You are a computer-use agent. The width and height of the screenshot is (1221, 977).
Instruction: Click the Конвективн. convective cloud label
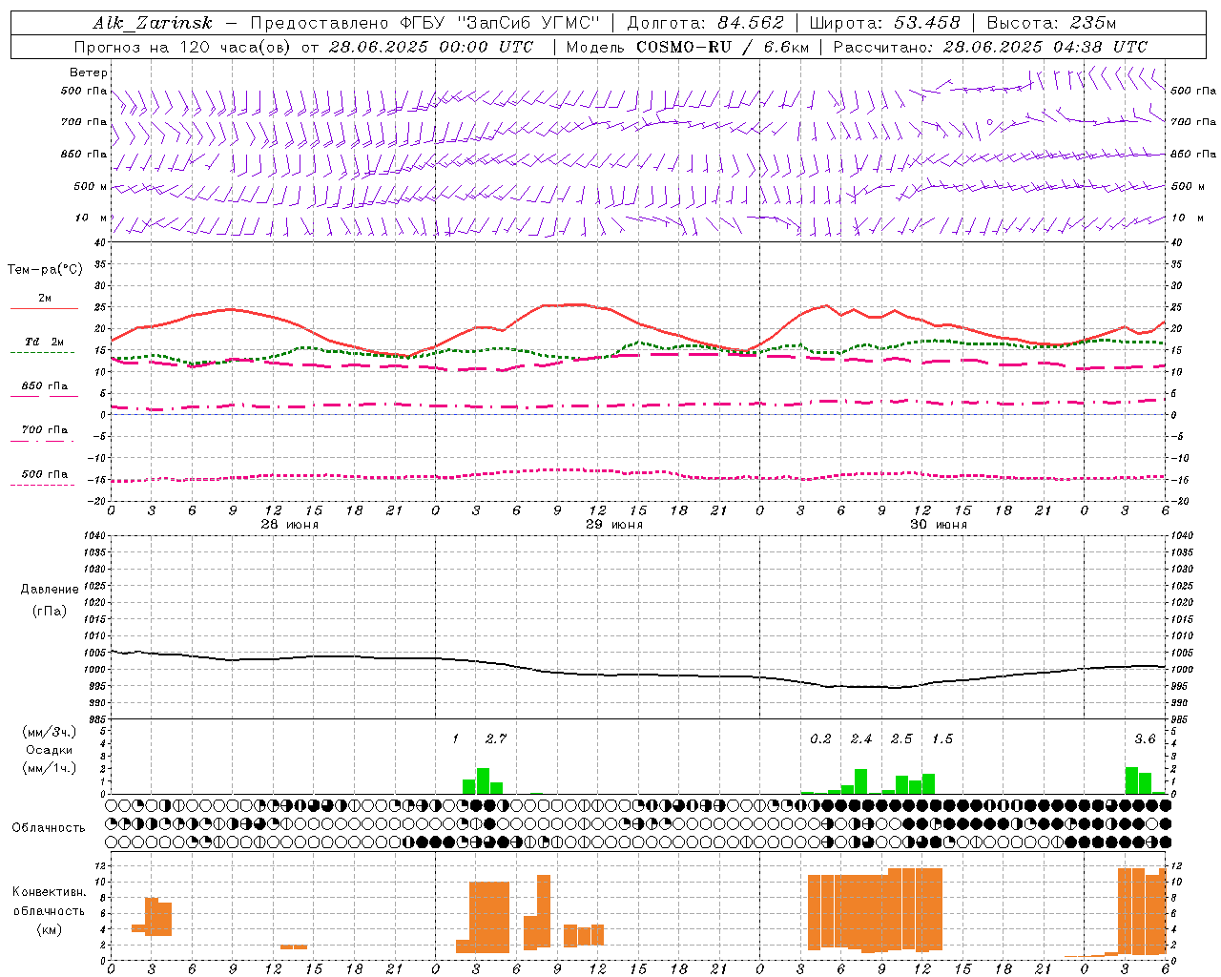49,892
